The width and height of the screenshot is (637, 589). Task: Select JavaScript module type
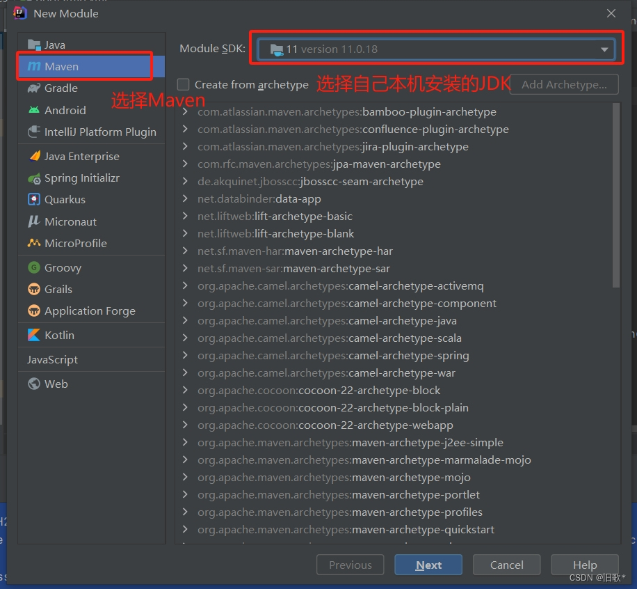91,359
